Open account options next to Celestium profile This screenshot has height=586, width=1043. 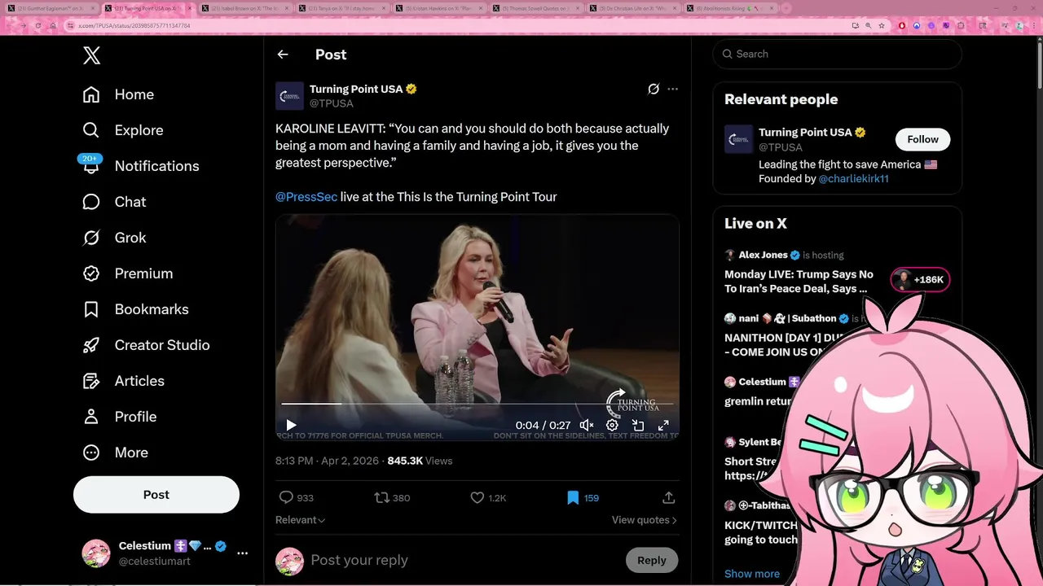(242, 553)
